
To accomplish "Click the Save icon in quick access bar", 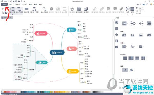I will [16, 1].
